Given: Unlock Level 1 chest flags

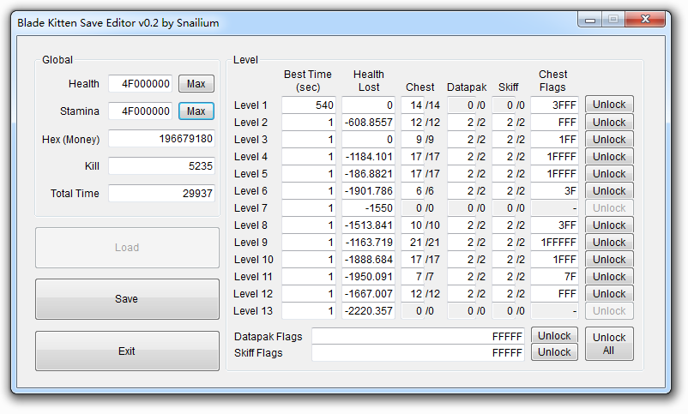Looking at the screenshot, I should [609, 105].
